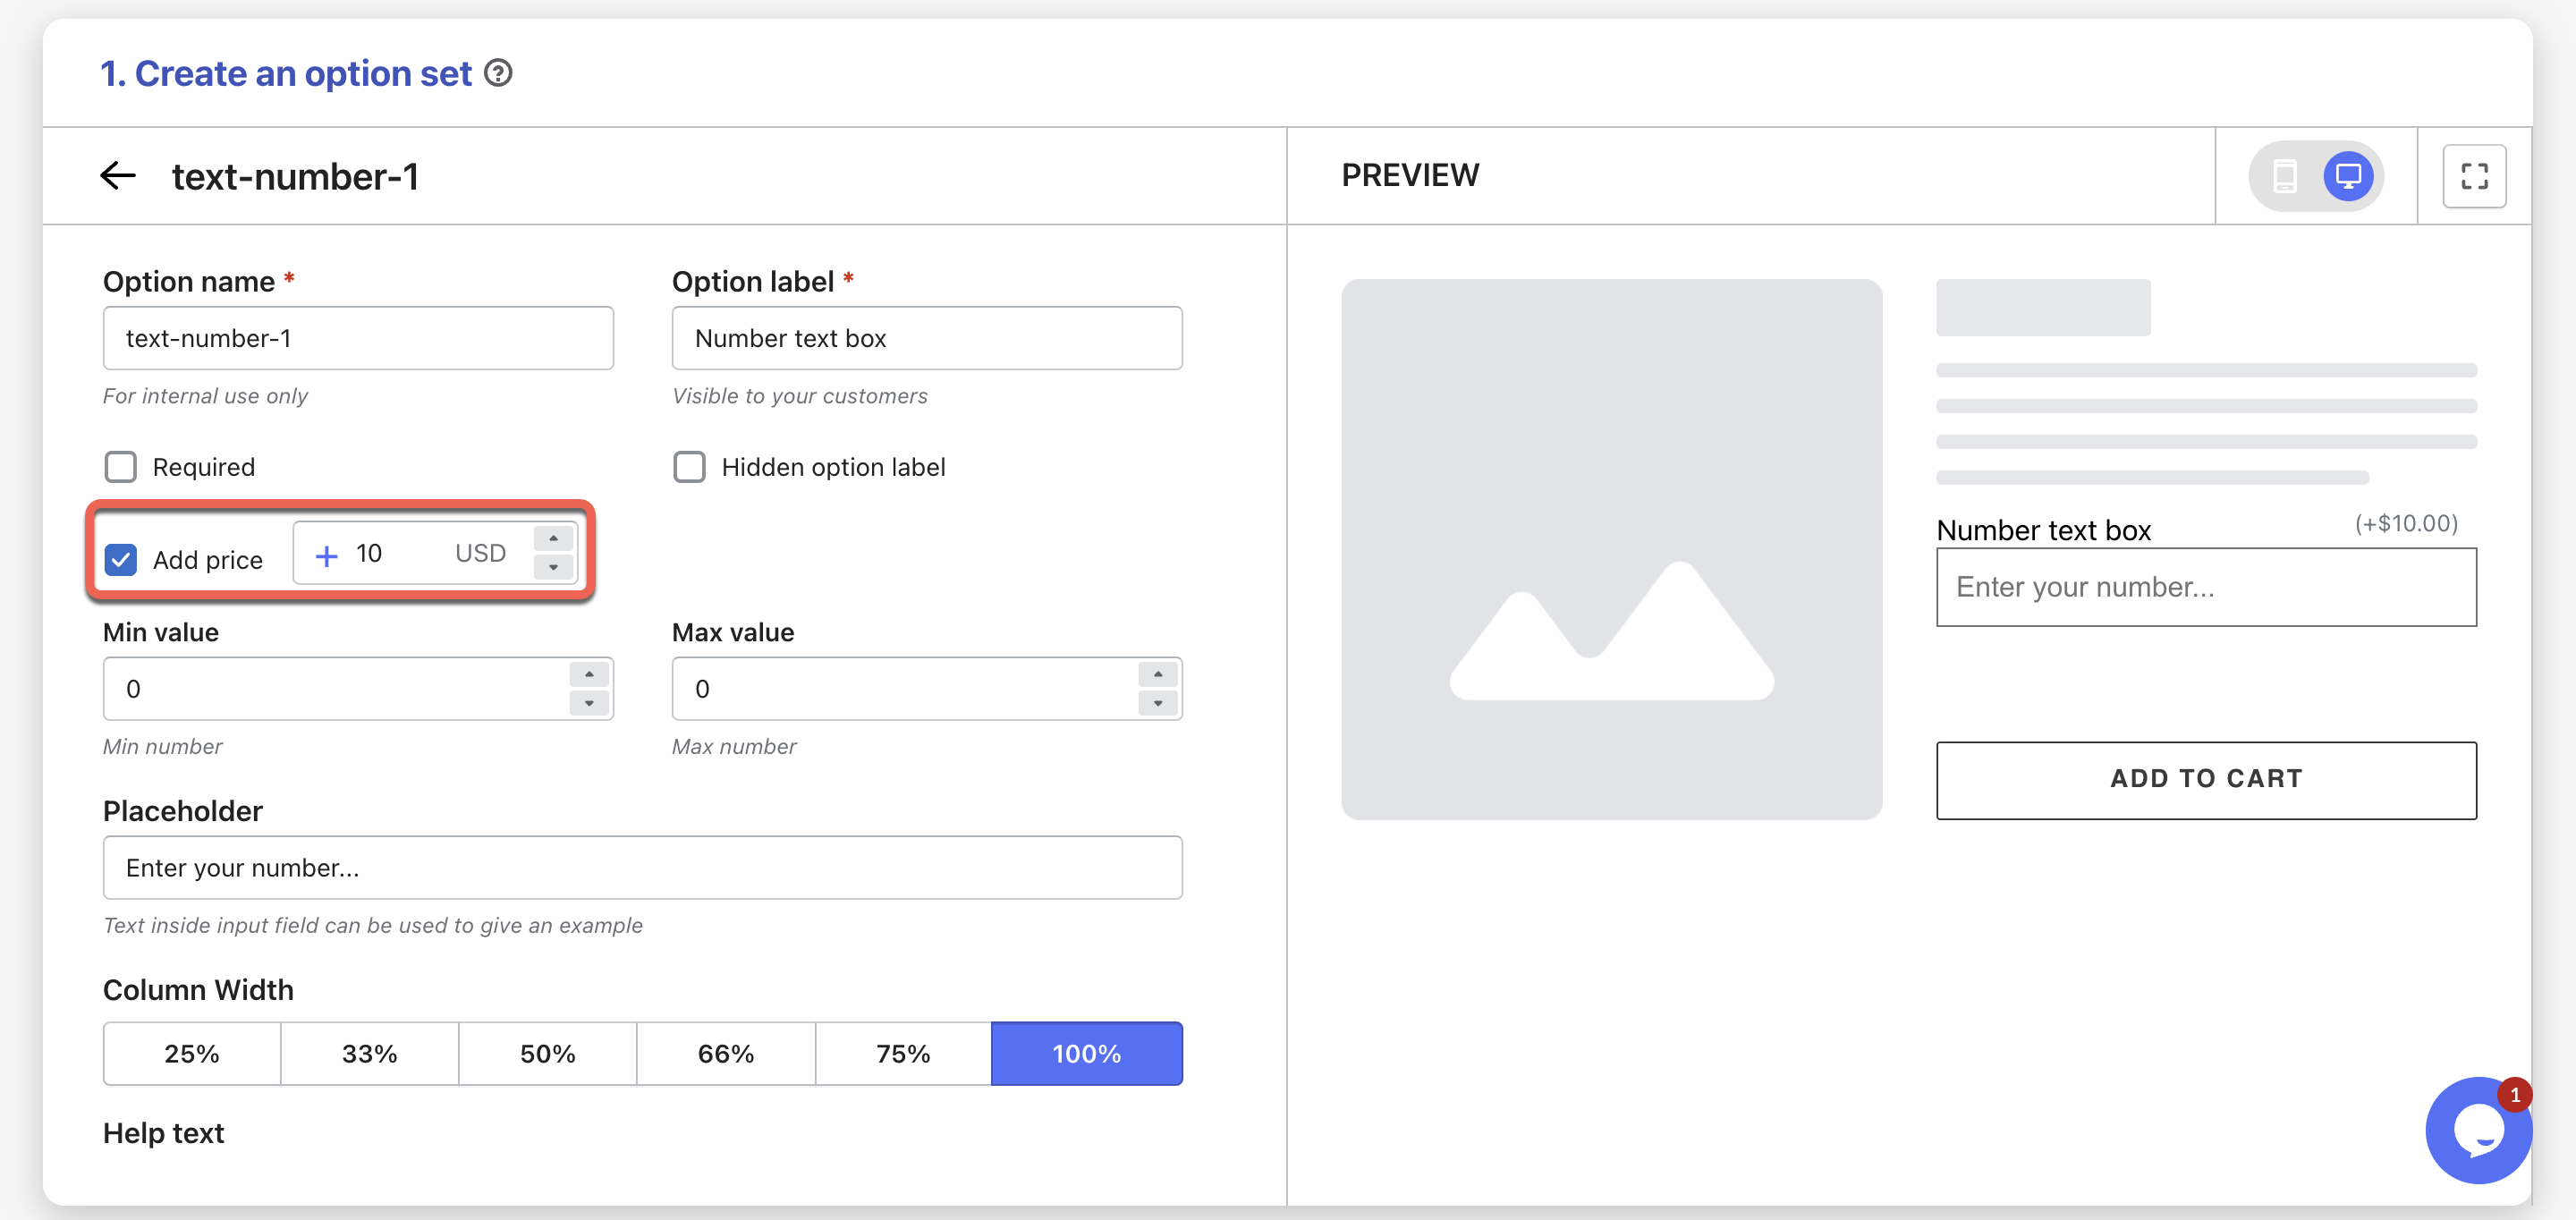The height and width of the screenshot is (1220, 2576).
Task: Select the 25% column width option
Action: 192,1053
